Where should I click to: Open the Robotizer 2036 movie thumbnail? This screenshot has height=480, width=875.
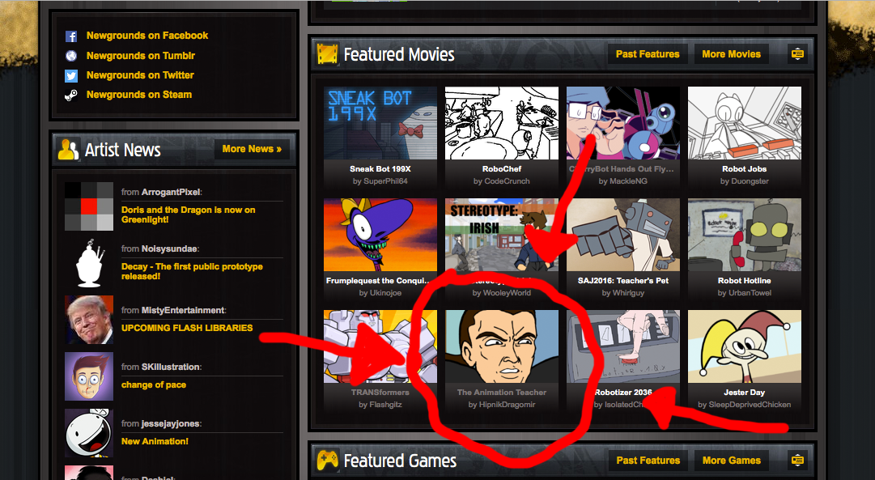tap(623, 346)
